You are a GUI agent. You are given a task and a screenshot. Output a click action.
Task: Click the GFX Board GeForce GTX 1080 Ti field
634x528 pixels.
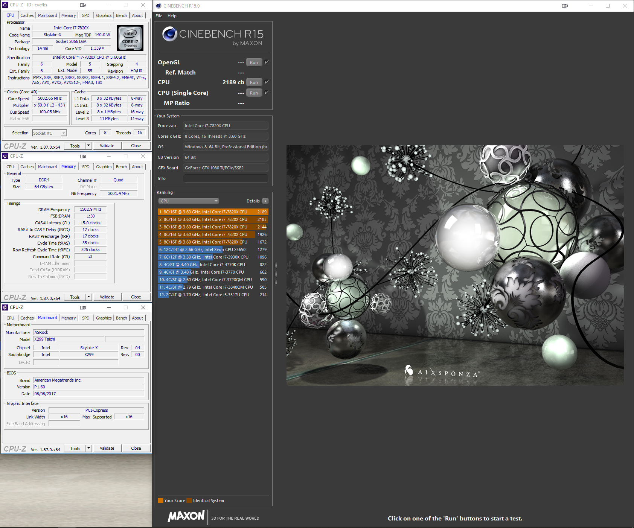click(226, 168)
